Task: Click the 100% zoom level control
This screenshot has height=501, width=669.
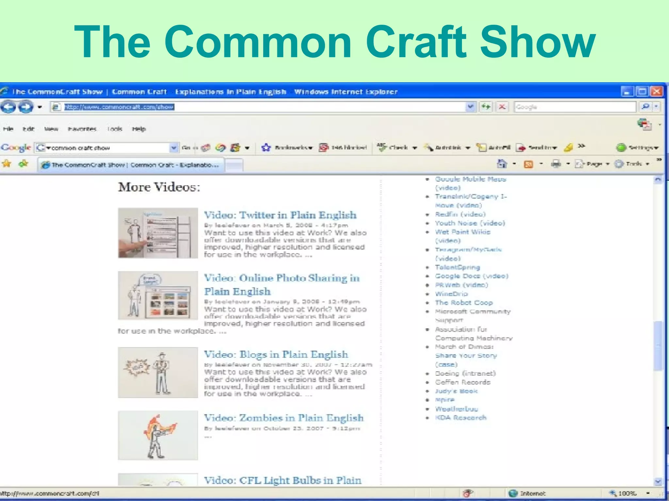Action: click(x=629, y=493)
